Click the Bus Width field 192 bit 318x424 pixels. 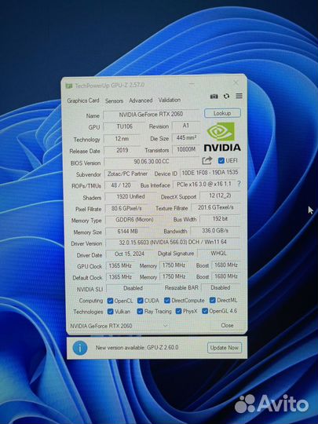coord(220,219)
